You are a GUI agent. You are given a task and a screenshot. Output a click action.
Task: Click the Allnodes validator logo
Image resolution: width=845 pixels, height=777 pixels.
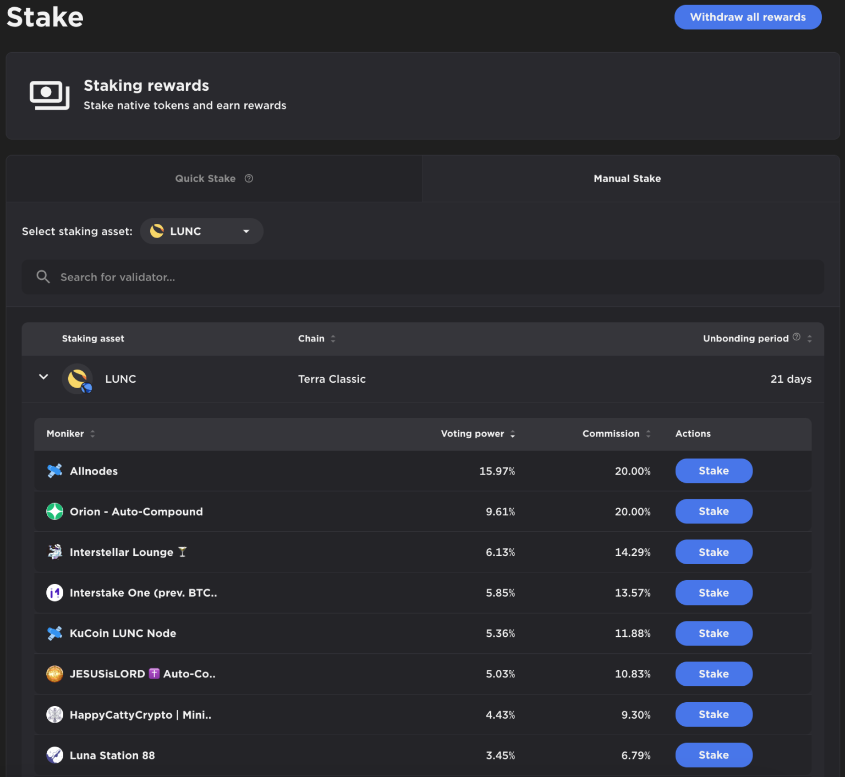pos(54,471)
